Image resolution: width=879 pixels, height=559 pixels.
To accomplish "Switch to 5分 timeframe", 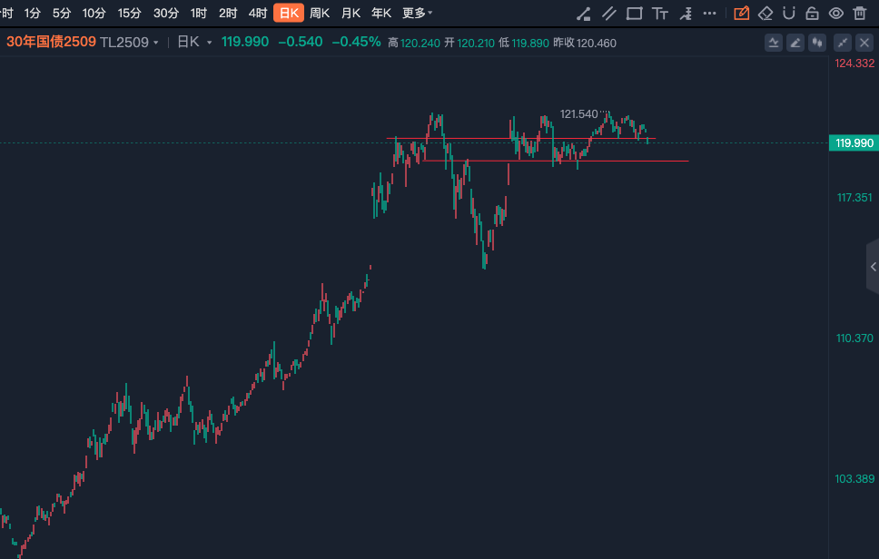I will click(62, 13).
